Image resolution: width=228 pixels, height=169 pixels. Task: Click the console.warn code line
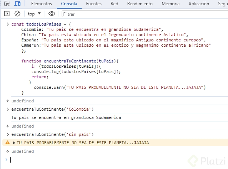[120, 87]
